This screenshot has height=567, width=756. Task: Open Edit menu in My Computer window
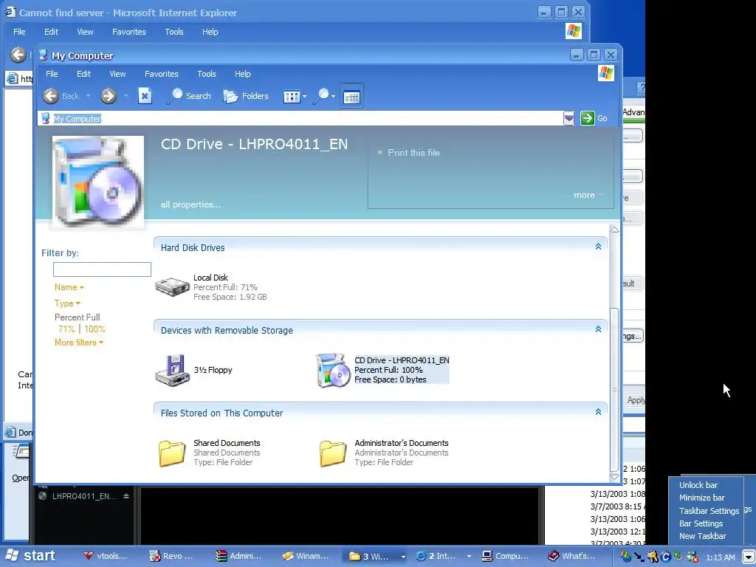coord(83,74)
